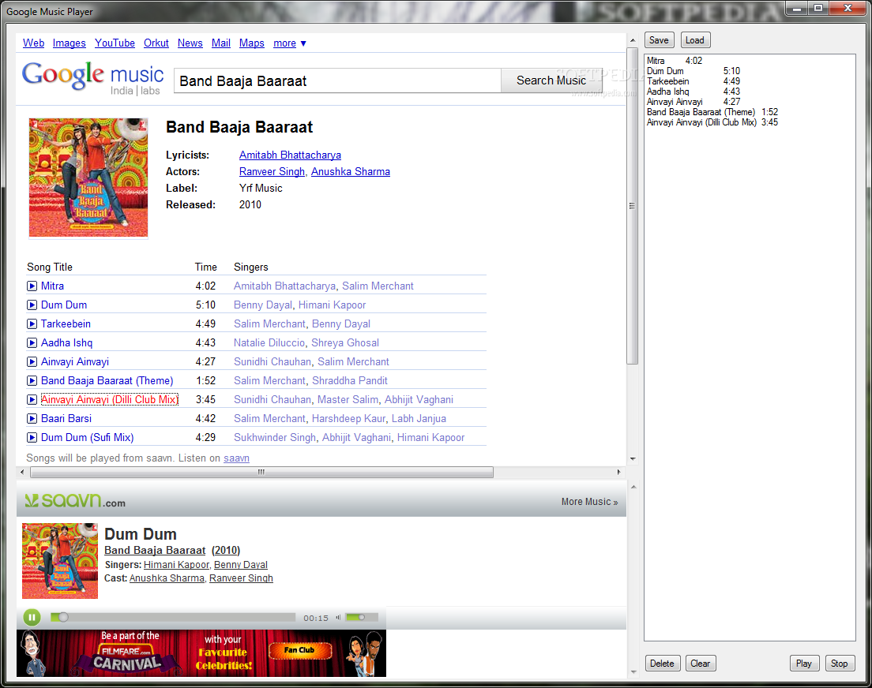Clear the playlist with the Clear button

[x=700, y=664]
